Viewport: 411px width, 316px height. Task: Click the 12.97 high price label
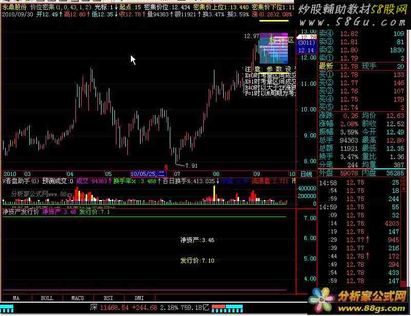point(251,36)
